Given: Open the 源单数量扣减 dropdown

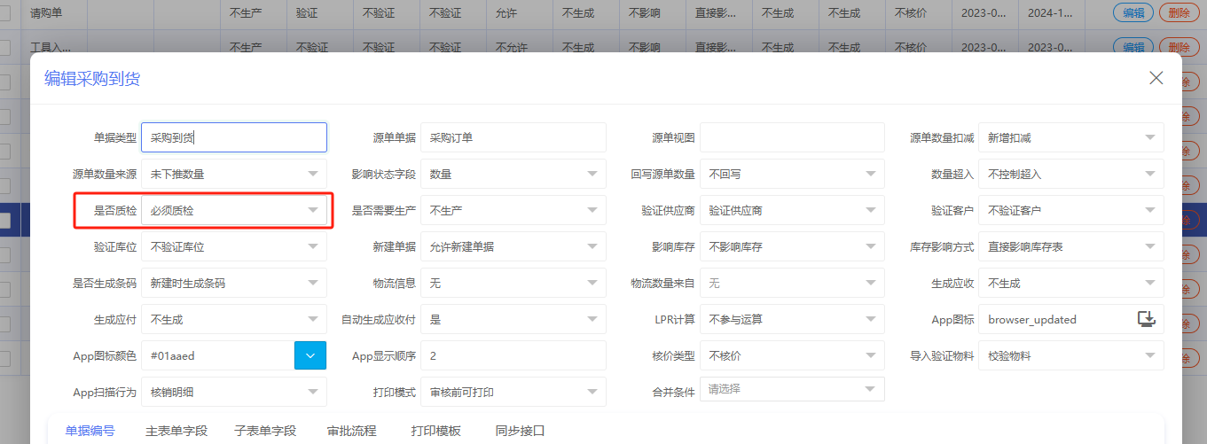Looking at the screenshot, I should (x=1149, y=137).
